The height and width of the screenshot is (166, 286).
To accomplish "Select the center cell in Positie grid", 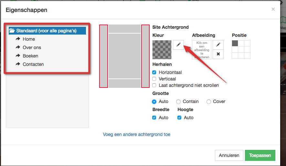I will [241, 49].
